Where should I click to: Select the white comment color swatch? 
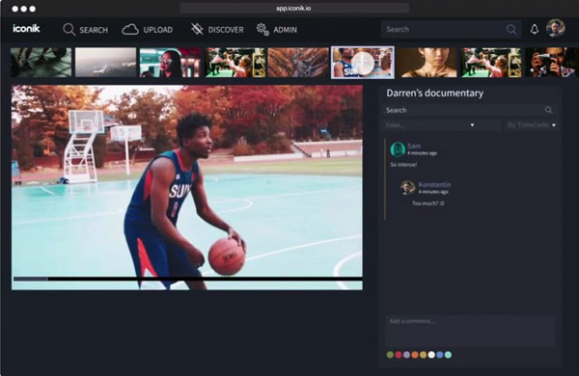[431, 355]
